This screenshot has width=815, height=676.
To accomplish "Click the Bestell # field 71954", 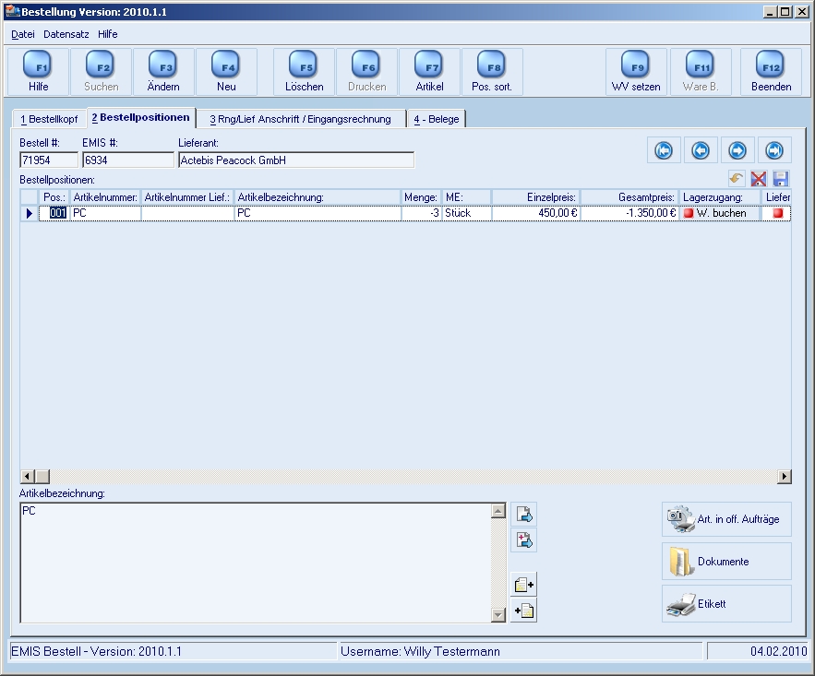I will click(x=49, y=160).
